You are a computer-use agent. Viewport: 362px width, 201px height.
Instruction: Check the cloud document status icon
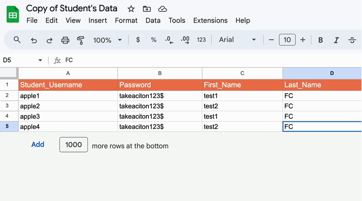pos(163,9)
